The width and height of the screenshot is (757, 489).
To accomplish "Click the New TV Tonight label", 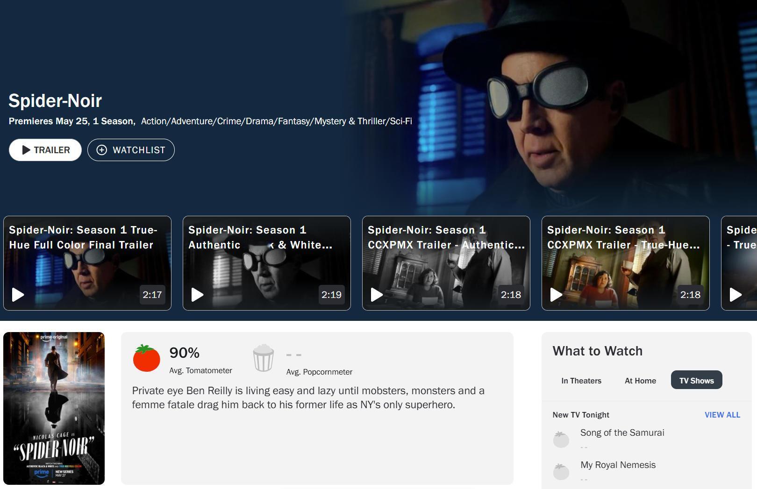I will point(581,415).
